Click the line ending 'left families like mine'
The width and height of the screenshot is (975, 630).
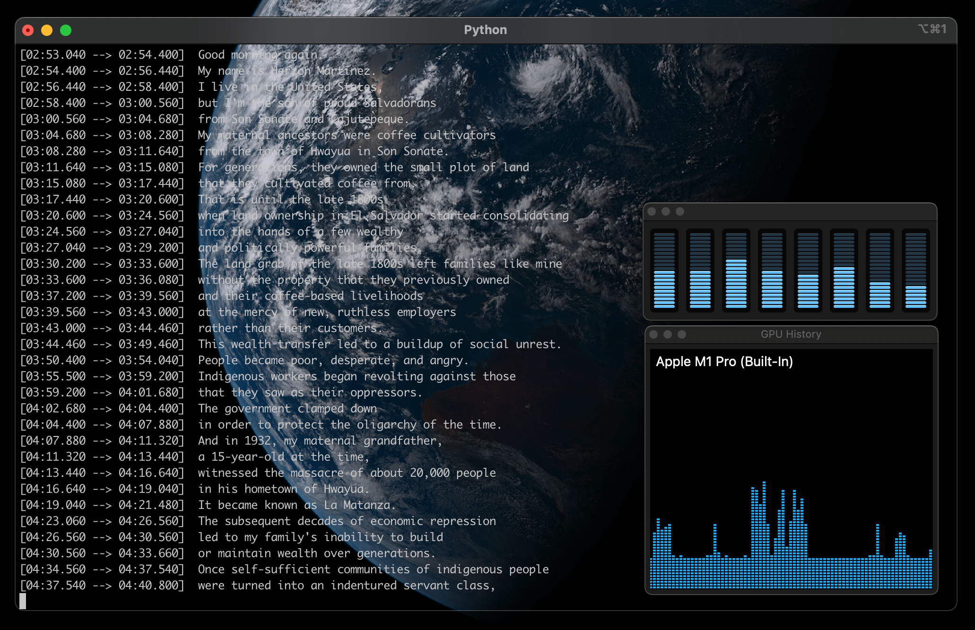tap(380, 264)
